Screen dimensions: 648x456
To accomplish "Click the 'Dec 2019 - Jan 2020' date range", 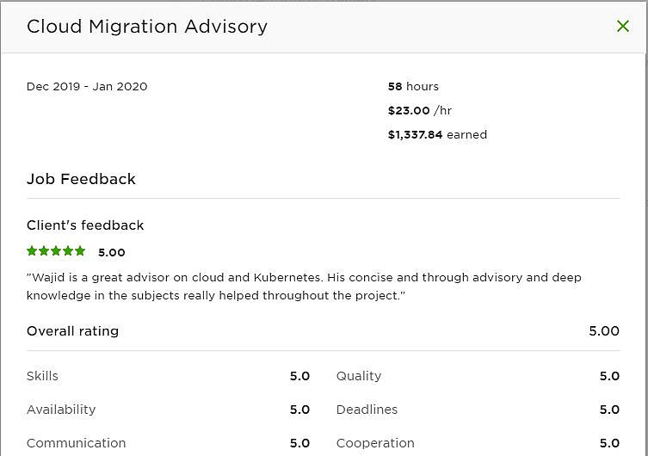I will coord(87,86).
